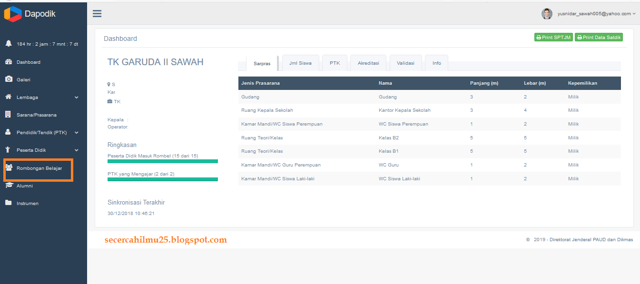Click the briefcase icon beside TK
Viewport: 640px width, 284px height.
point(110,101)
